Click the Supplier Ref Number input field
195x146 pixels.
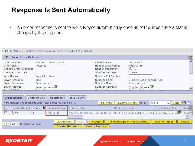pyautogui.click(x=140, y=76)
